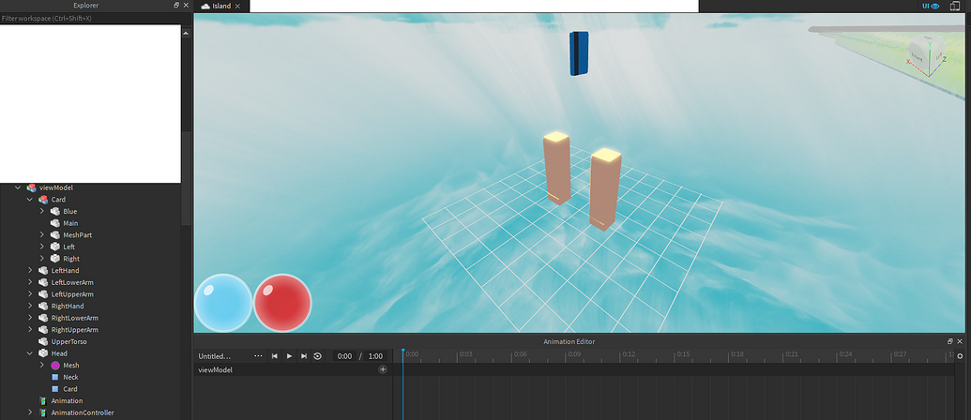Click the purple Mesh icon under Head
971x420 pixels.
click(x=55, y=365)
